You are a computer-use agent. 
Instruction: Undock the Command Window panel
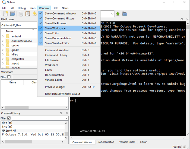pos(182,19)
